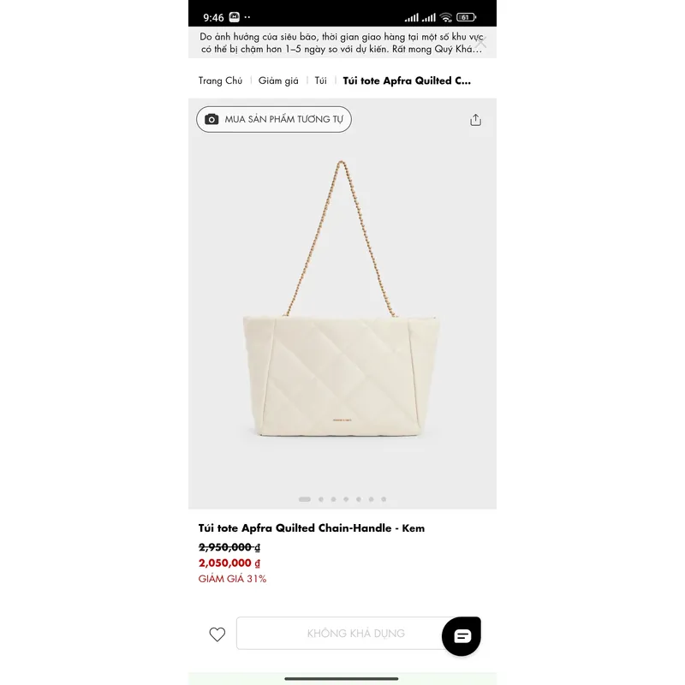Tap the bottom home gesture bar
Image resolution: width=685 pixels, height=685 pixels.
[x=342, y=678]
